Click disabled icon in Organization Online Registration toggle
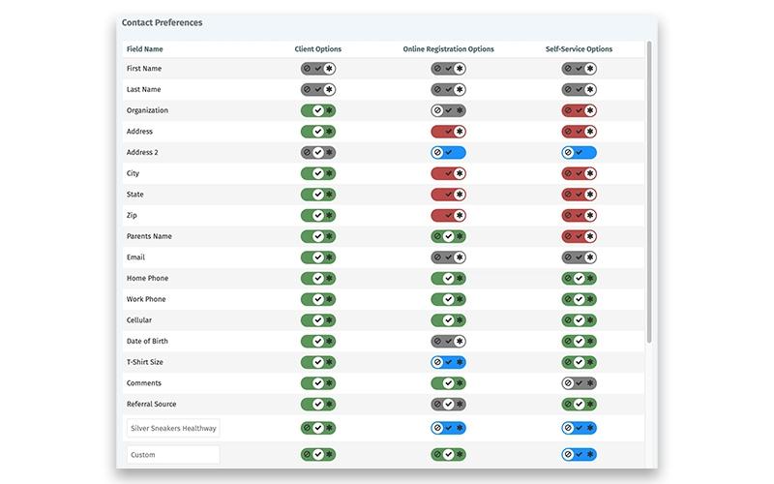 (x=437, y=110)
